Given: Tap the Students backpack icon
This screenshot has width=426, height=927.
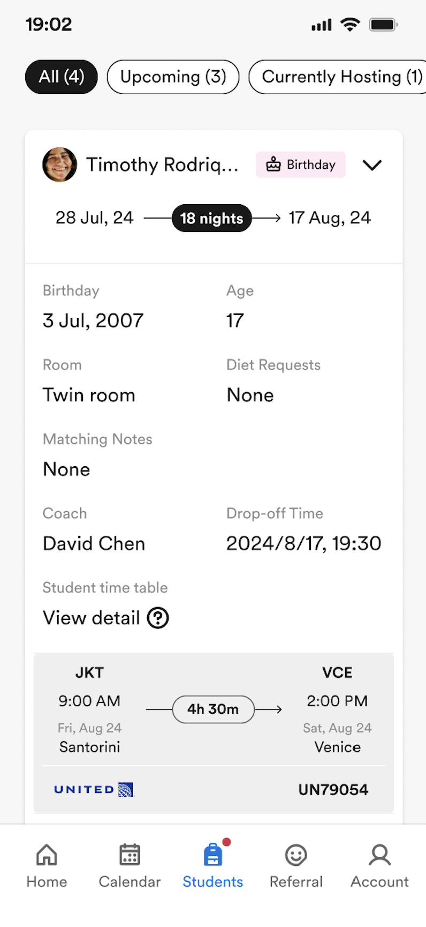Looking at the screenshot, I should [x=213, y=855].
